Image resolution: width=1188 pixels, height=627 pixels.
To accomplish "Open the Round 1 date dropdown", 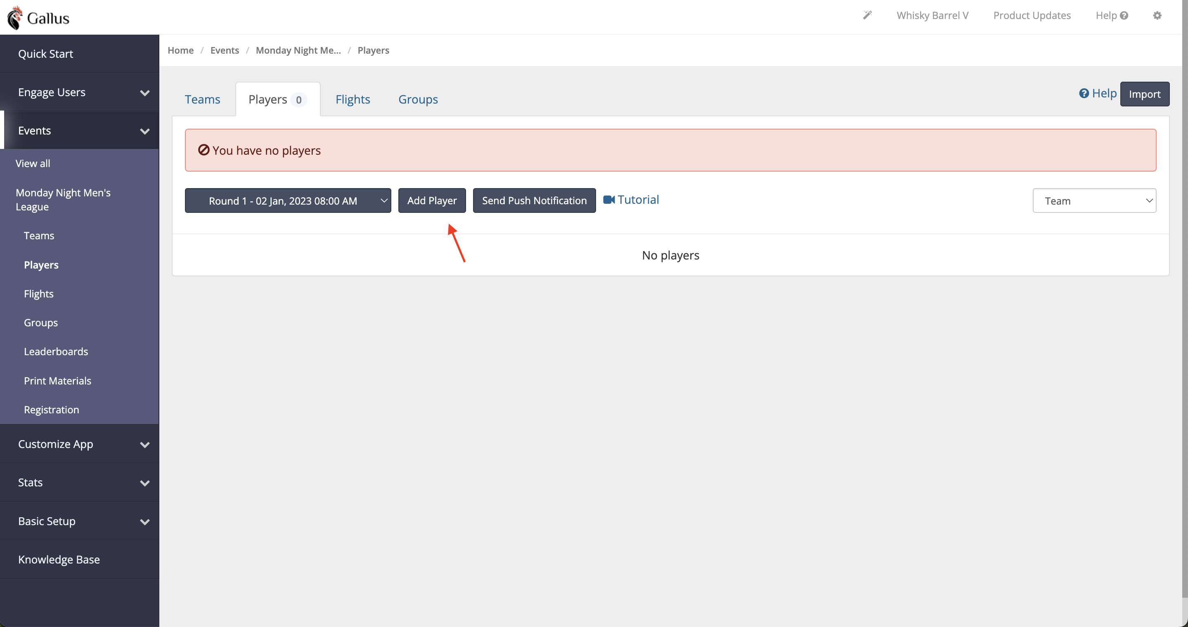I will click(288, 200).
